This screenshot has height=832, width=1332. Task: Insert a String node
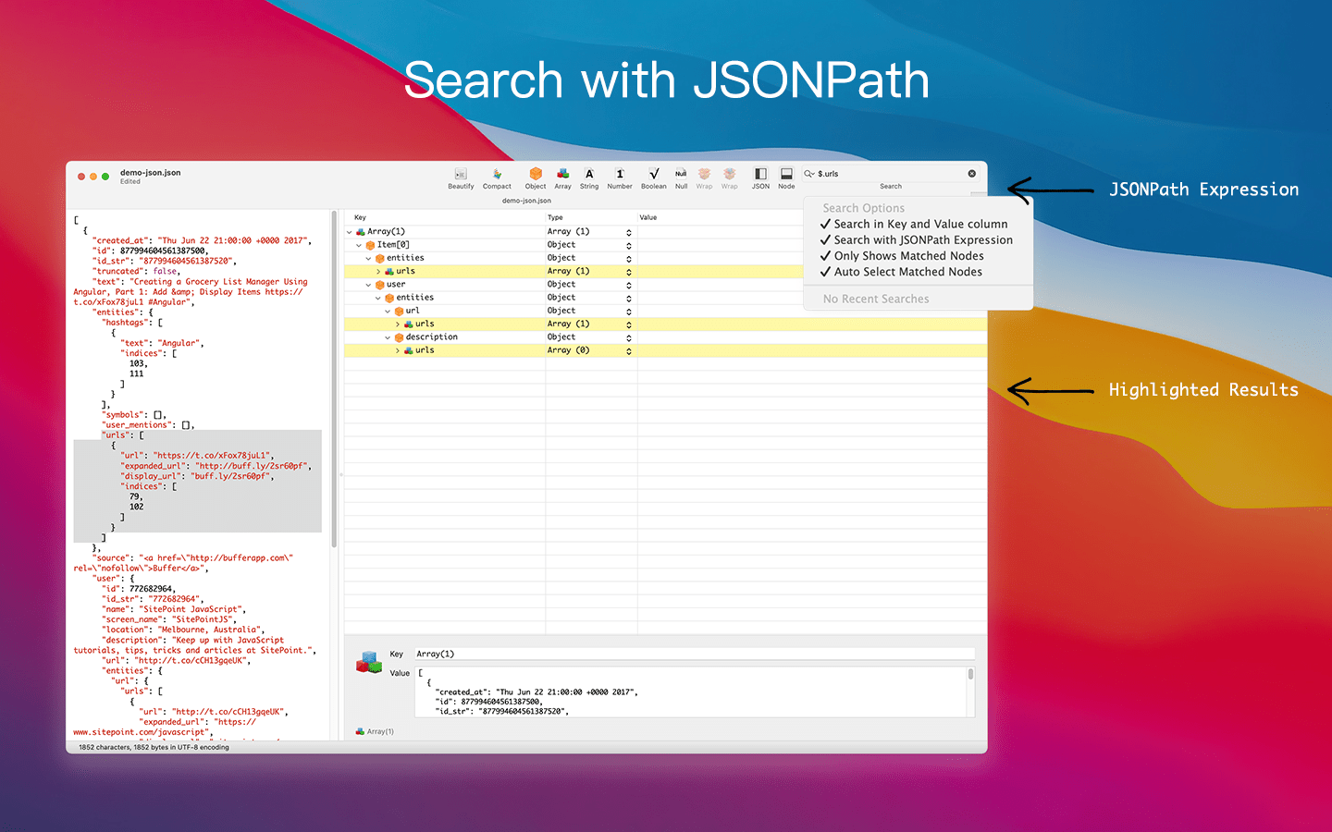click(589, 177)
